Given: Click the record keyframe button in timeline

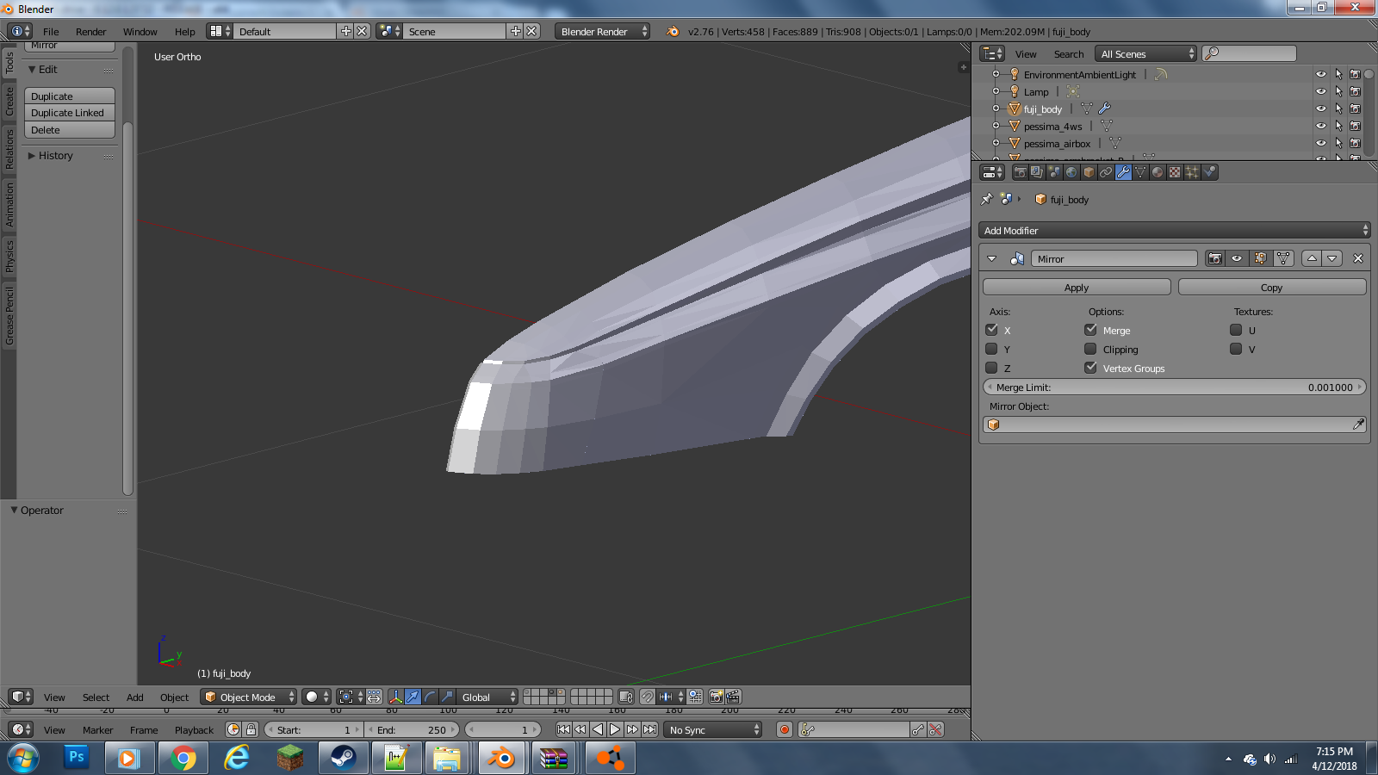Looking at the screenshot, I should point(785,729).
